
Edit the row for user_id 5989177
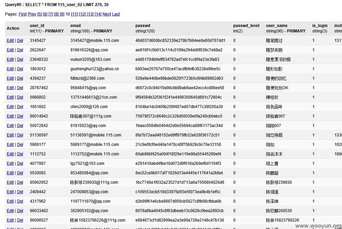point(10,145)
